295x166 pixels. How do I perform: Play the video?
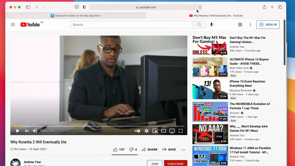18,131
